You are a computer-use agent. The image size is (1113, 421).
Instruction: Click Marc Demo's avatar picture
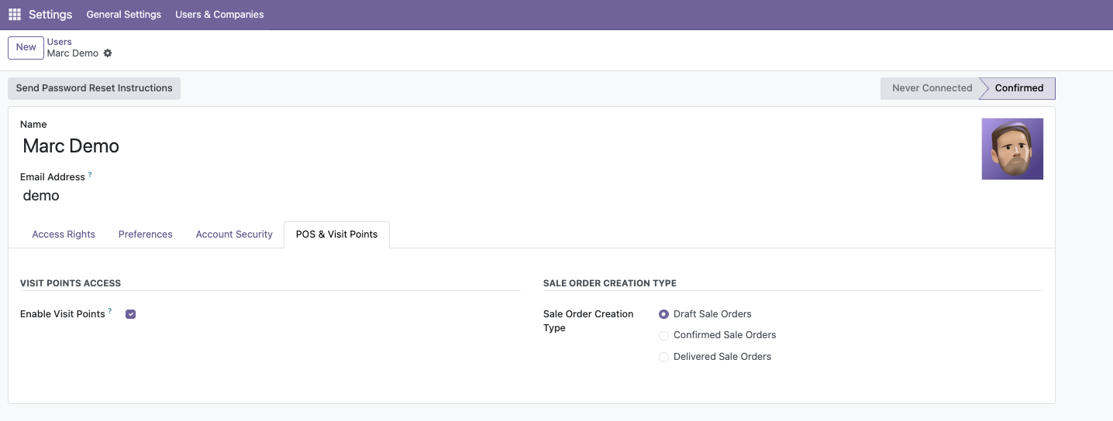tap(1012, 149)
